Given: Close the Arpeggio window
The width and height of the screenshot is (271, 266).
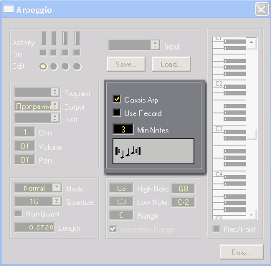Looking at the screenshot, I should point(262,9).
